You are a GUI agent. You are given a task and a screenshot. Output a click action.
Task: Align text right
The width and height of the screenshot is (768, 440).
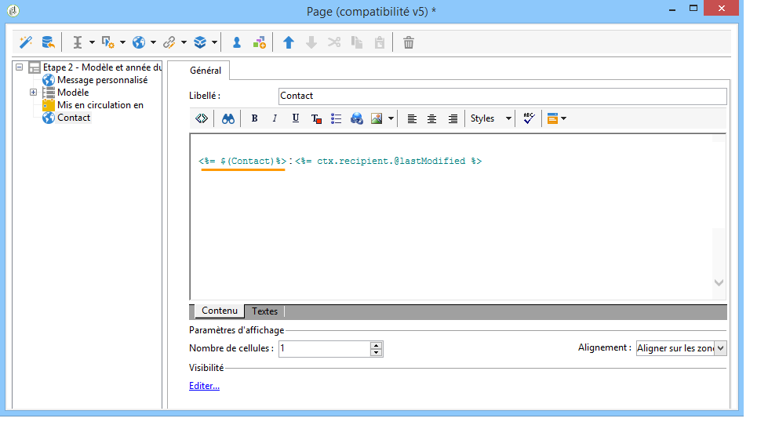453,118
